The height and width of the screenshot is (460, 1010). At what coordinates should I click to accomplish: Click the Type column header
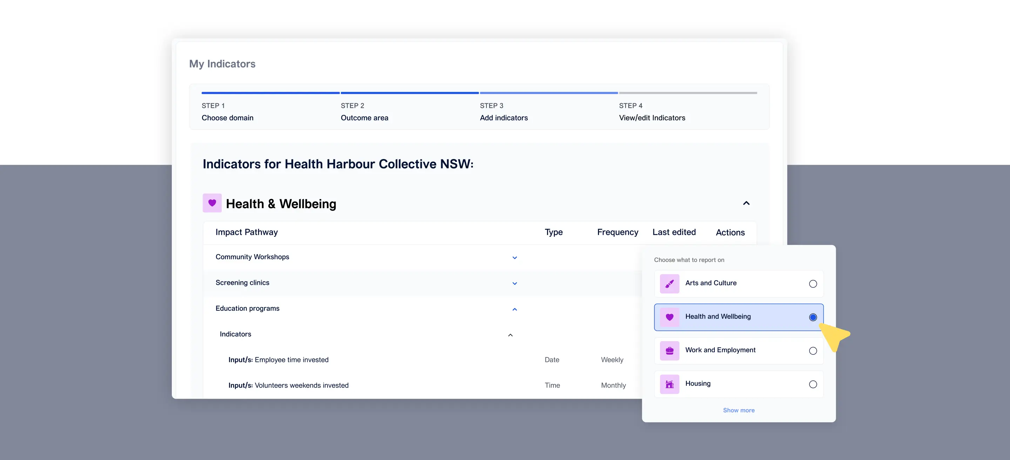(x=553, y=232)
